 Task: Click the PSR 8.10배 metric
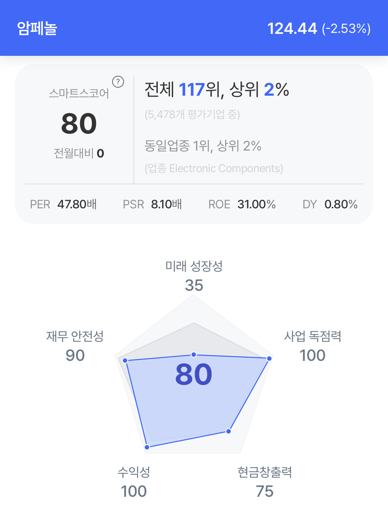[x=152, y=204]
